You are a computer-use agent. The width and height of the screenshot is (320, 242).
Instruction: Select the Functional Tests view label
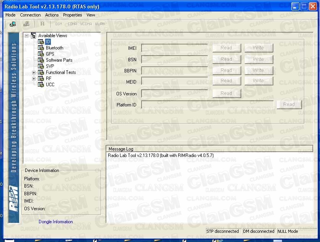click(61, 72)
